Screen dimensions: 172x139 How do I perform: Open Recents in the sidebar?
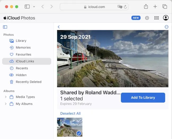point(27,68)
